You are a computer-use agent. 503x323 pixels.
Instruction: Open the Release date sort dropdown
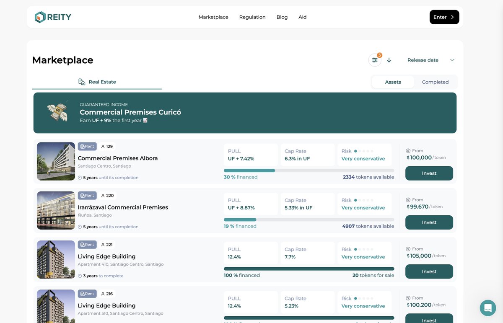pos(431,60)
